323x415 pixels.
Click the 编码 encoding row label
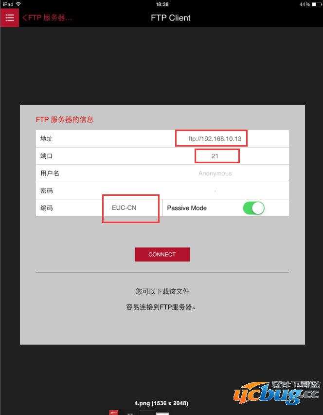coord(47,208)
